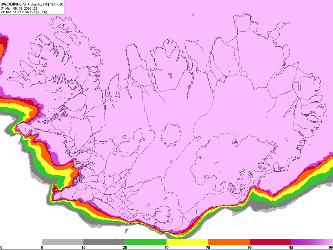Click the legend tick label '0'
Image resolution: width=333 pixels, height=250 pixels.
click(x=1, y=247)
